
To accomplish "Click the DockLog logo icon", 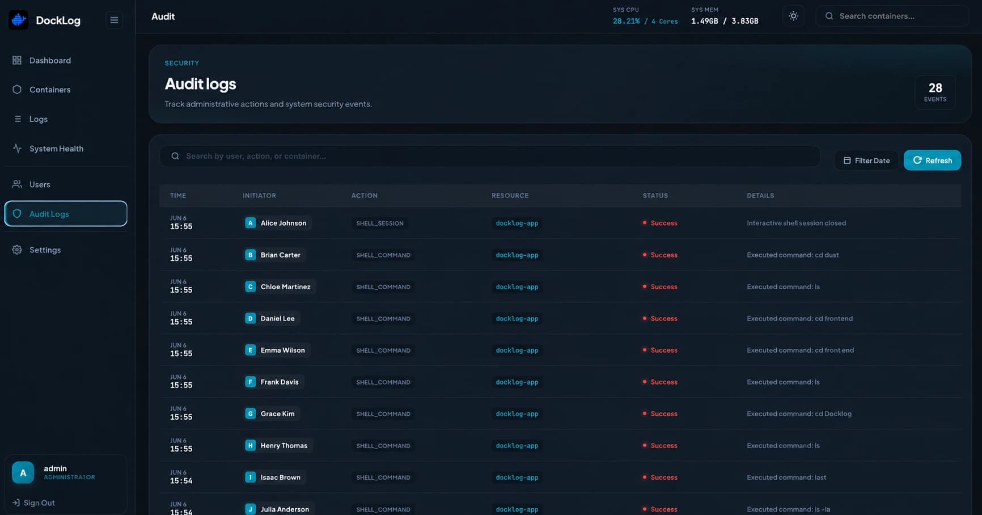I will pyautogui.click(x=19, y=20).
